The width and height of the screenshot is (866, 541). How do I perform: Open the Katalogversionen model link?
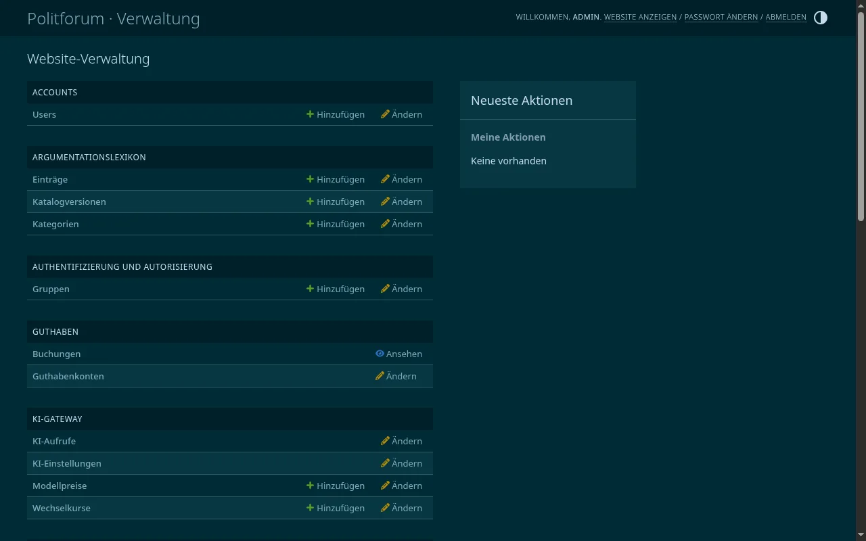(69, 202)
